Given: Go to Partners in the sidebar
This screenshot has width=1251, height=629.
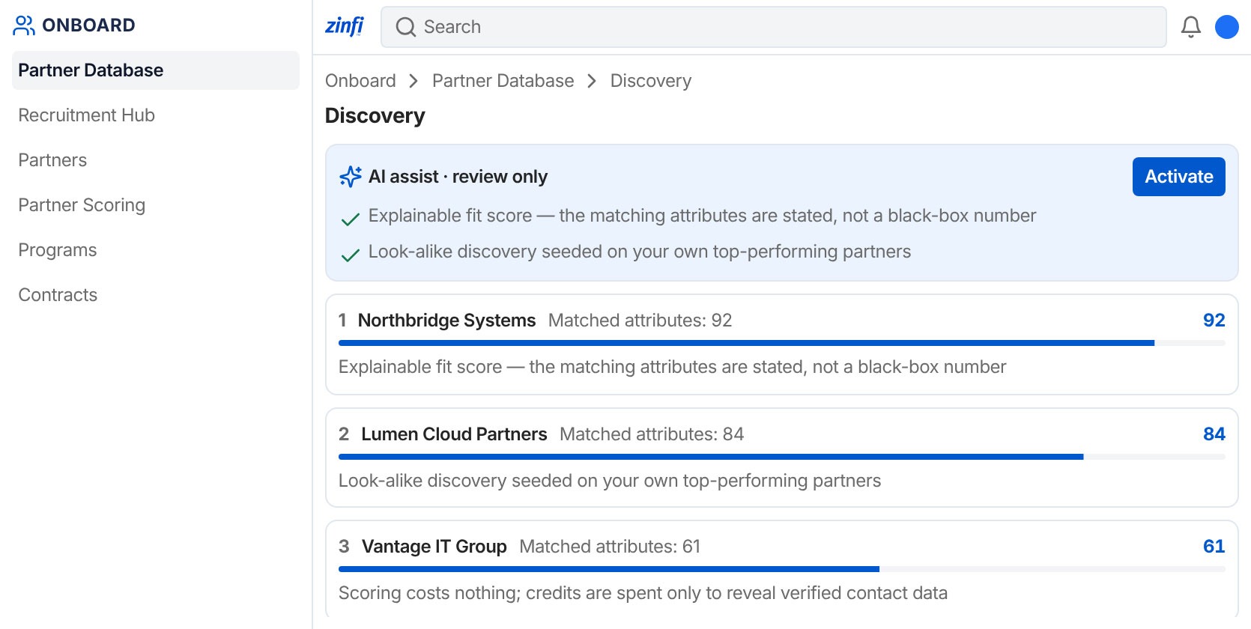Looking at the screenshot, I should click(156, 160).
